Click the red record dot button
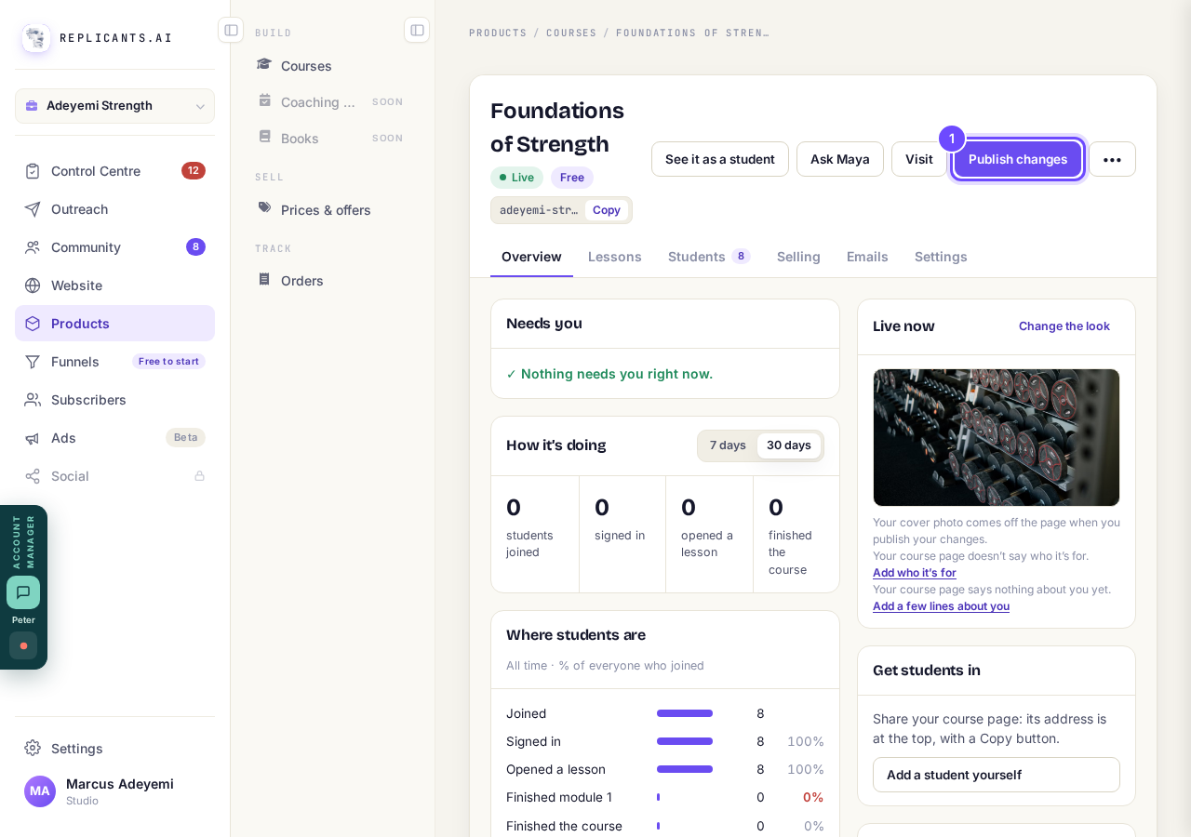This screenshot has height=837, width=1191. [23, 645]
